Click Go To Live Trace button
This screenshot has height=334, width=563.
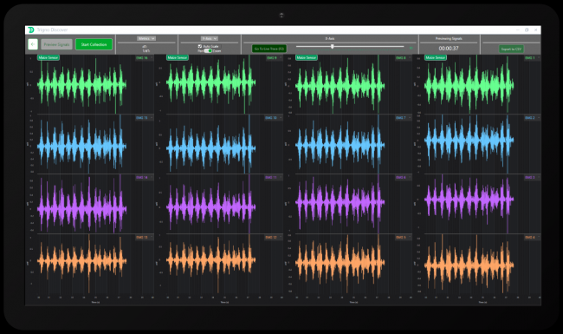(269, 49)
